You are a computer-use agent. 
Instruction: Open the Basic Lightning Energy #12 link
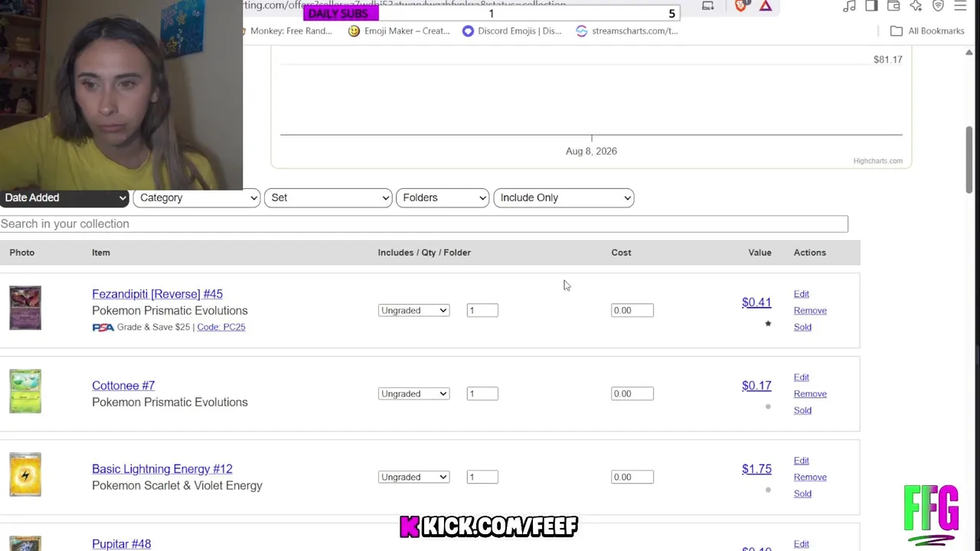[162, 469]
